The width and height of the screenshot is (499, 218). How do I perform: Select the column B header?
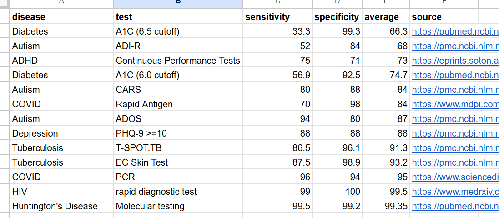pyautogui.click(x=178, y=4)
